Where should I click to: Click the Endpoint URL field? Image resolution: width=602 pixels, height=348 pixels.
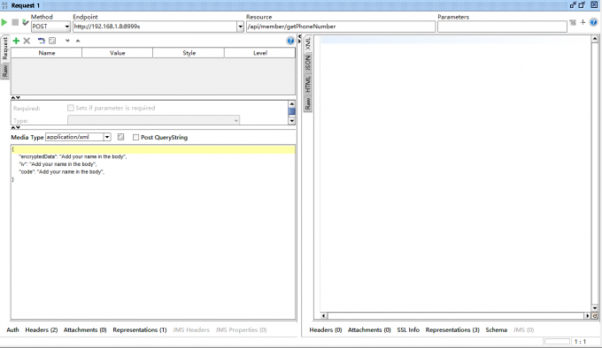coord(155,26)
